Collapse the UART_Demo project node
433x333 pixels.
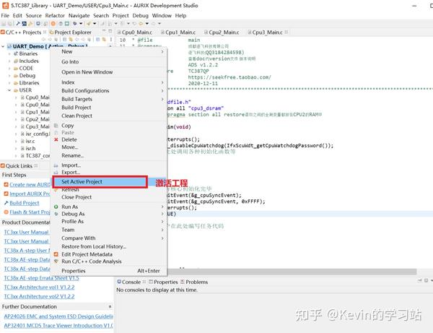[x=3, y=46]
